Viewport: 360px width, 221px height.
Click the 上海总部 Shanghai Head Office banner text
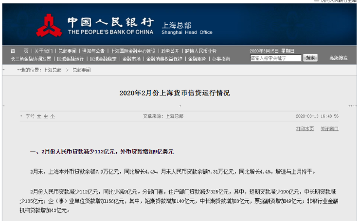click(187, 28)
